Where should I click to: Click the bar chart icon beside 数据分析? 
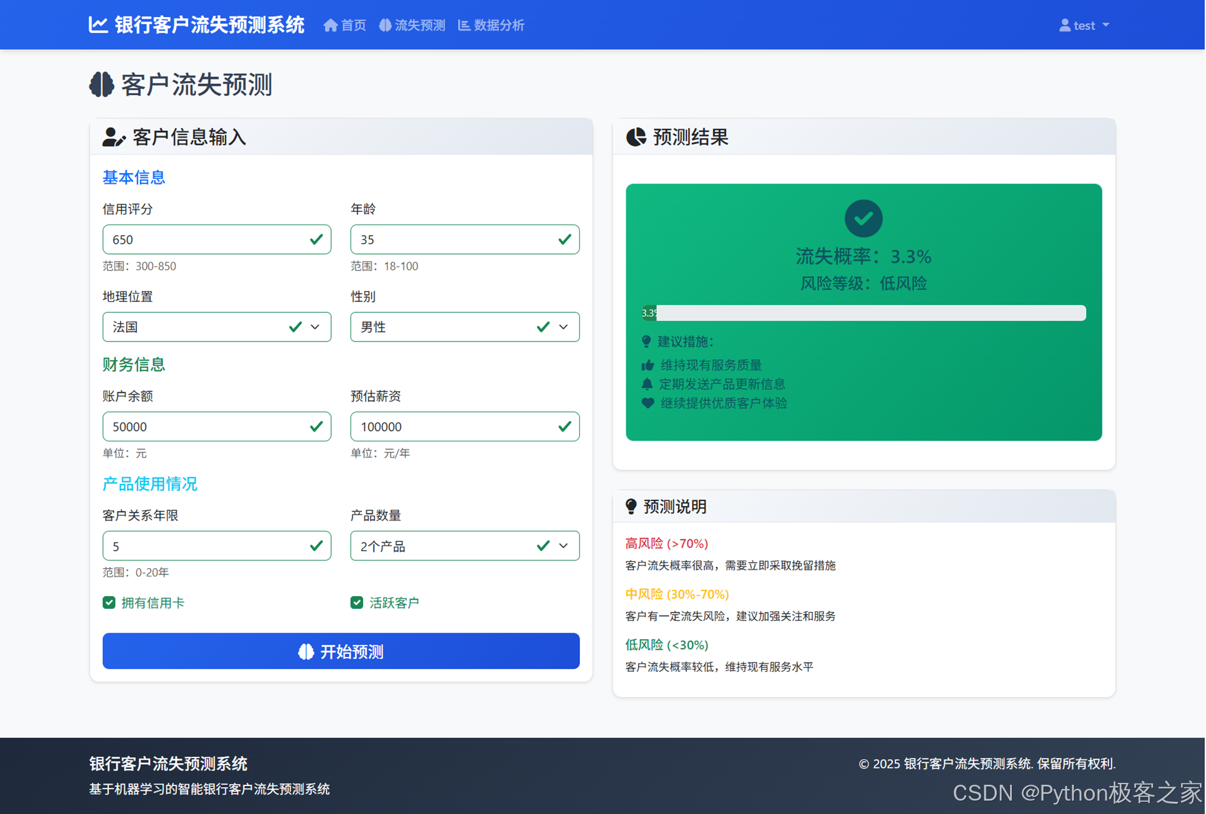click(464, 25)
